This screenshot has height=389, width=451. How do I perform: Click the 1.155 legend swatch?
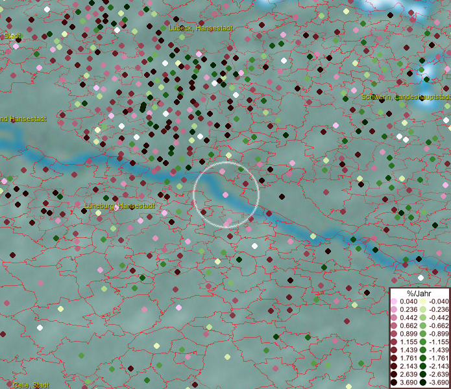[394, 342]
